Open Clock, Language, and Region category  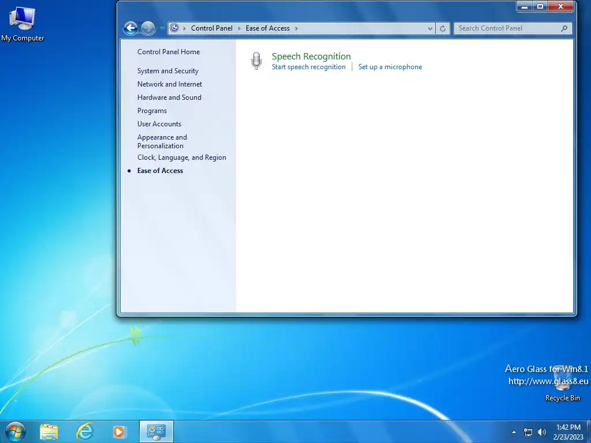[182, 157]
